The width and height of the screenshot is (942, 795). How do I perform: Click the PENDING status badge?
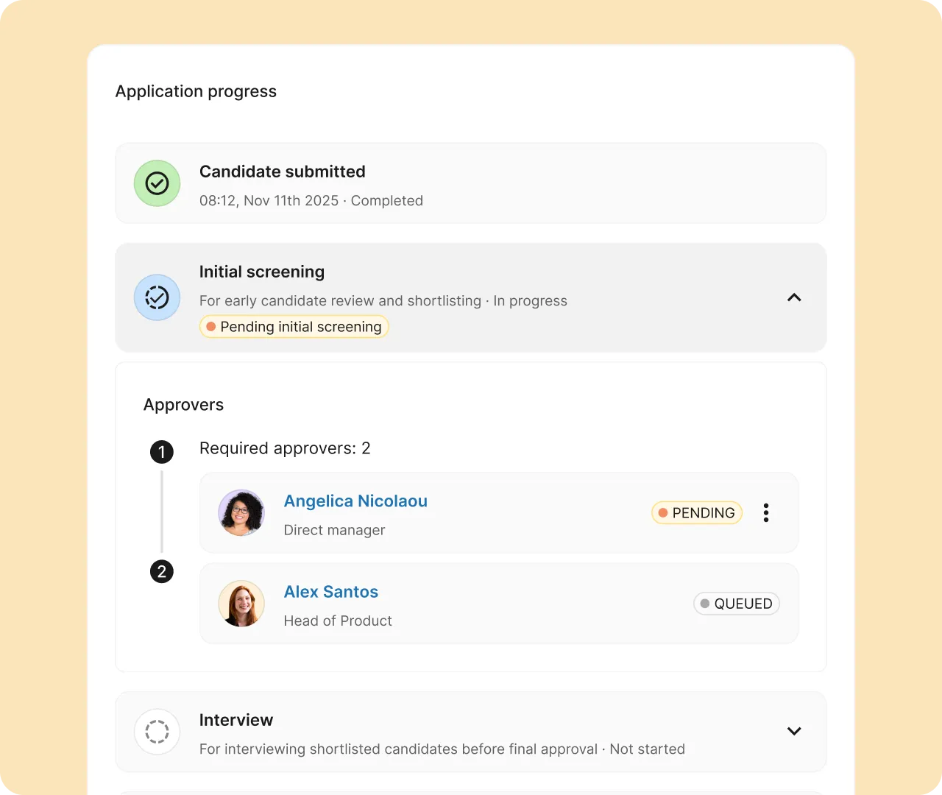(x=696, y=513)
